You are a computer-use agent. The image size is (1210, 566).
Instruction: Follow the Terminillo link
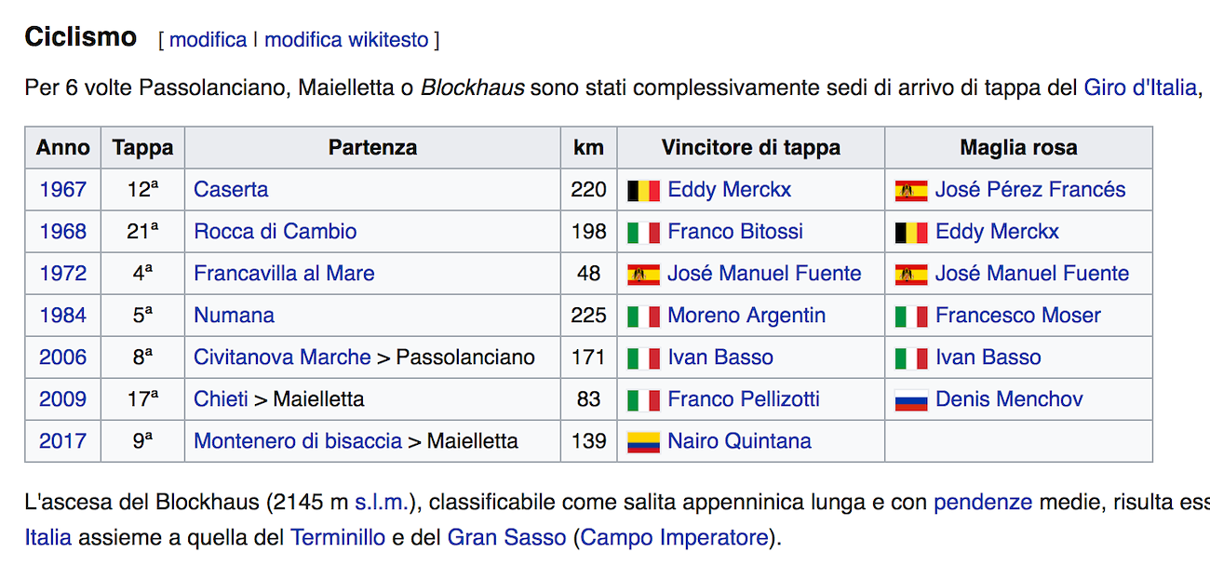point(338,538)
